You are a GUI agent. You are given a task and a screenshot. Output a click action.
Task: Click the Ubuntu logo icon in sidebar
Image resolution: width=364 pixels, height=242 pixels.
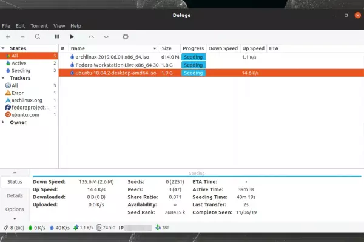coord(8,114)
